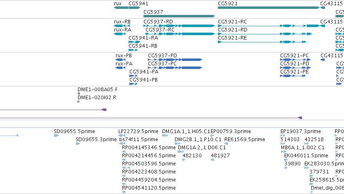Open the CG5937-RD transcript label
The image size is (344, 194).
(158, 22)
